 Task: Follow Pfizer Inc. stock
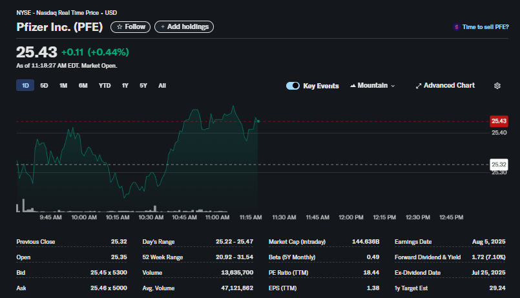(x=130, y=27)
